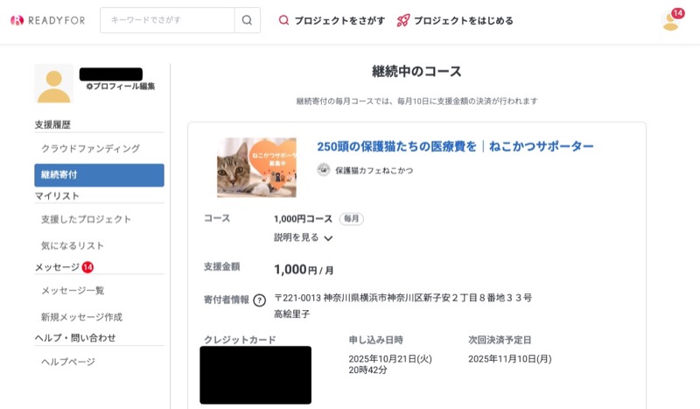The width and height of the screenshot is (700, 409).
Task: Open メッセージ一覧 in sidebar
Action: 73,290
